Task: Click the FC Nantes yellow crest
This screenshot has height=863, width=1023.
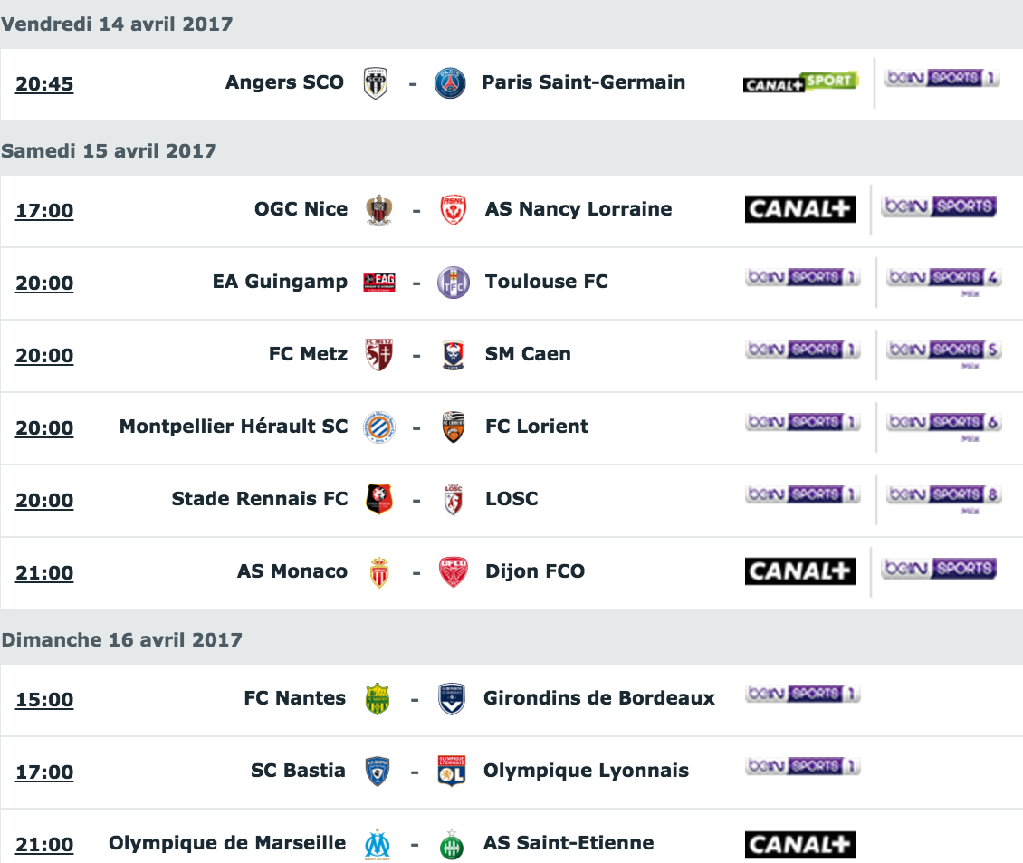Action: [x=378, y=699]
